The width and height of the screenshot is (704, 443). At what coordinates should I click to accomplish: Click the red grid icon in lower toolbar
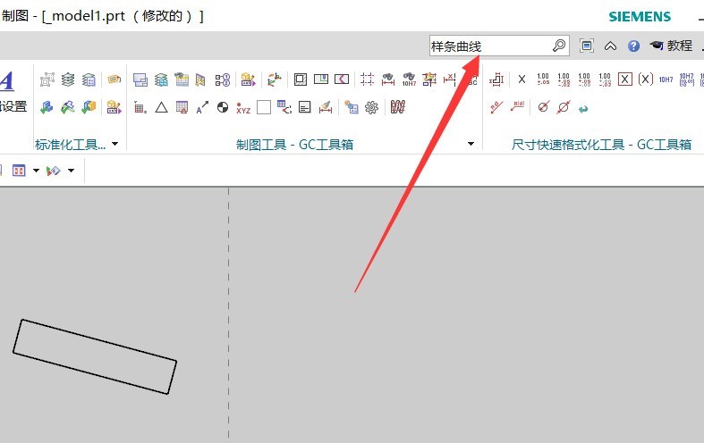[19, 171]
